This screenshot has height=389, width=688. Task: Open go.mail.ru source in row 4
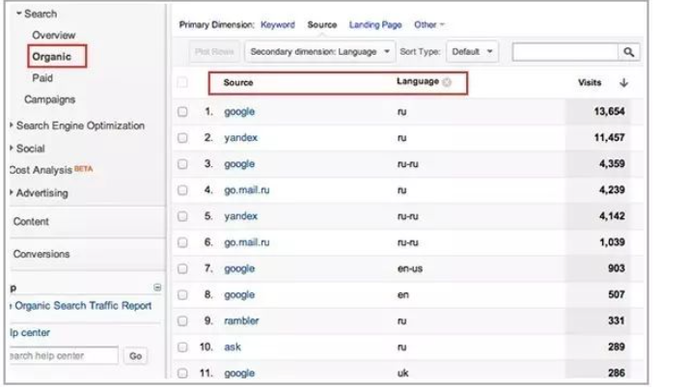tap(247, 190)
